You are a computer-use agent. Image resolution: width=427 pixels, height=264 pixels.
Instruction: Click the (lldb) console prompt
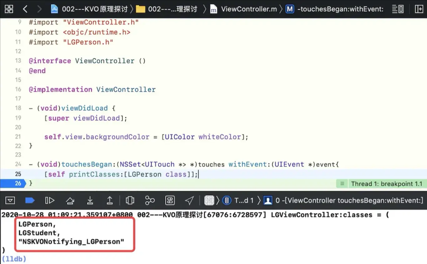tap(14, 259)
